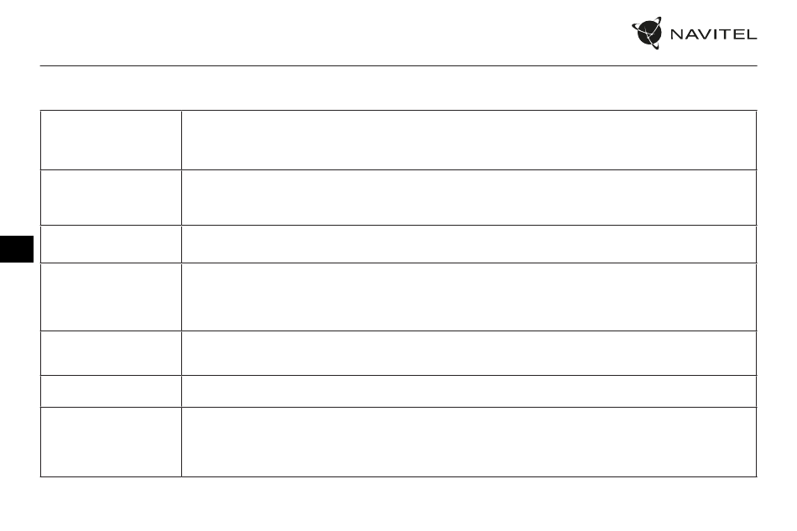
Task: Click the narrow left cell in the last table row
Action: pos(111,442)
